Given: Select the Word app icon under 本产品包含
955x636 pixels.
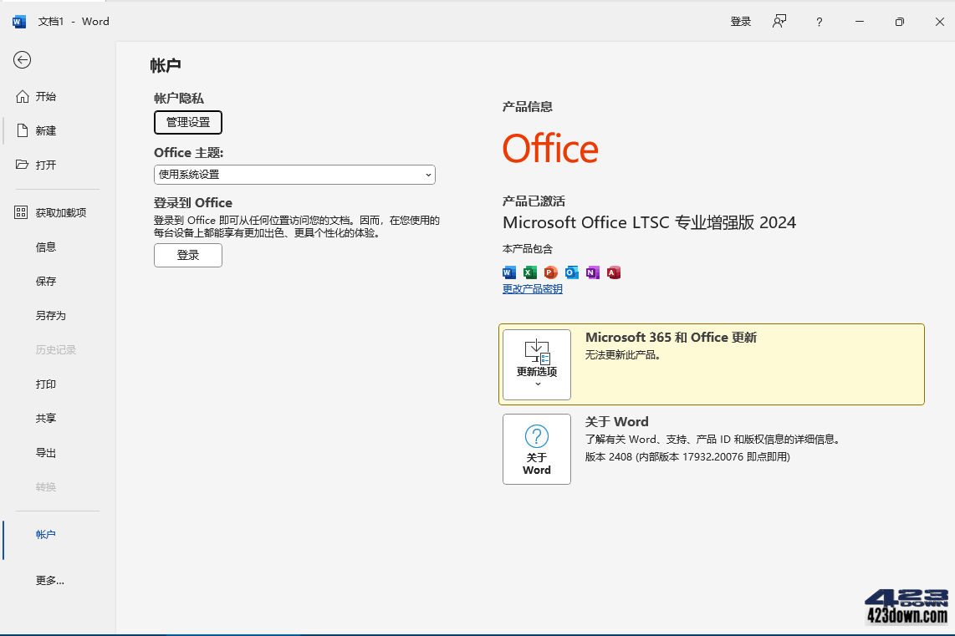Looking at the screenshot, I should (x=508, y=272).
